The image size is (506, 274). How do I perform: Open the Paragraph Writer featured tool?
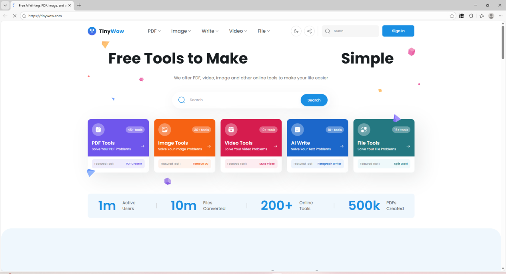(x=329, y=164)
